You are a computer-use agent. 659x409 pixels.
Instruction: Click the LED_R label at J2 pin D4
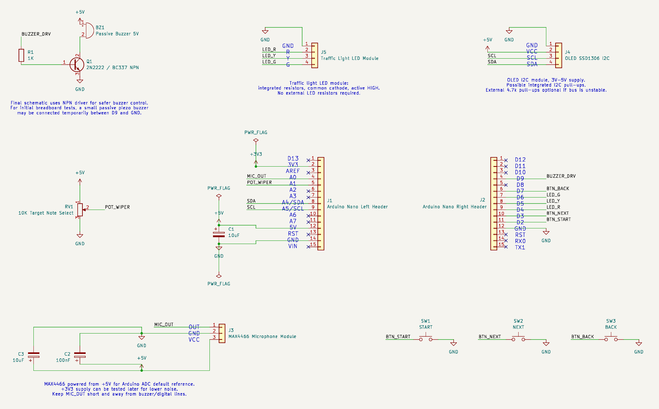(553, 207)
